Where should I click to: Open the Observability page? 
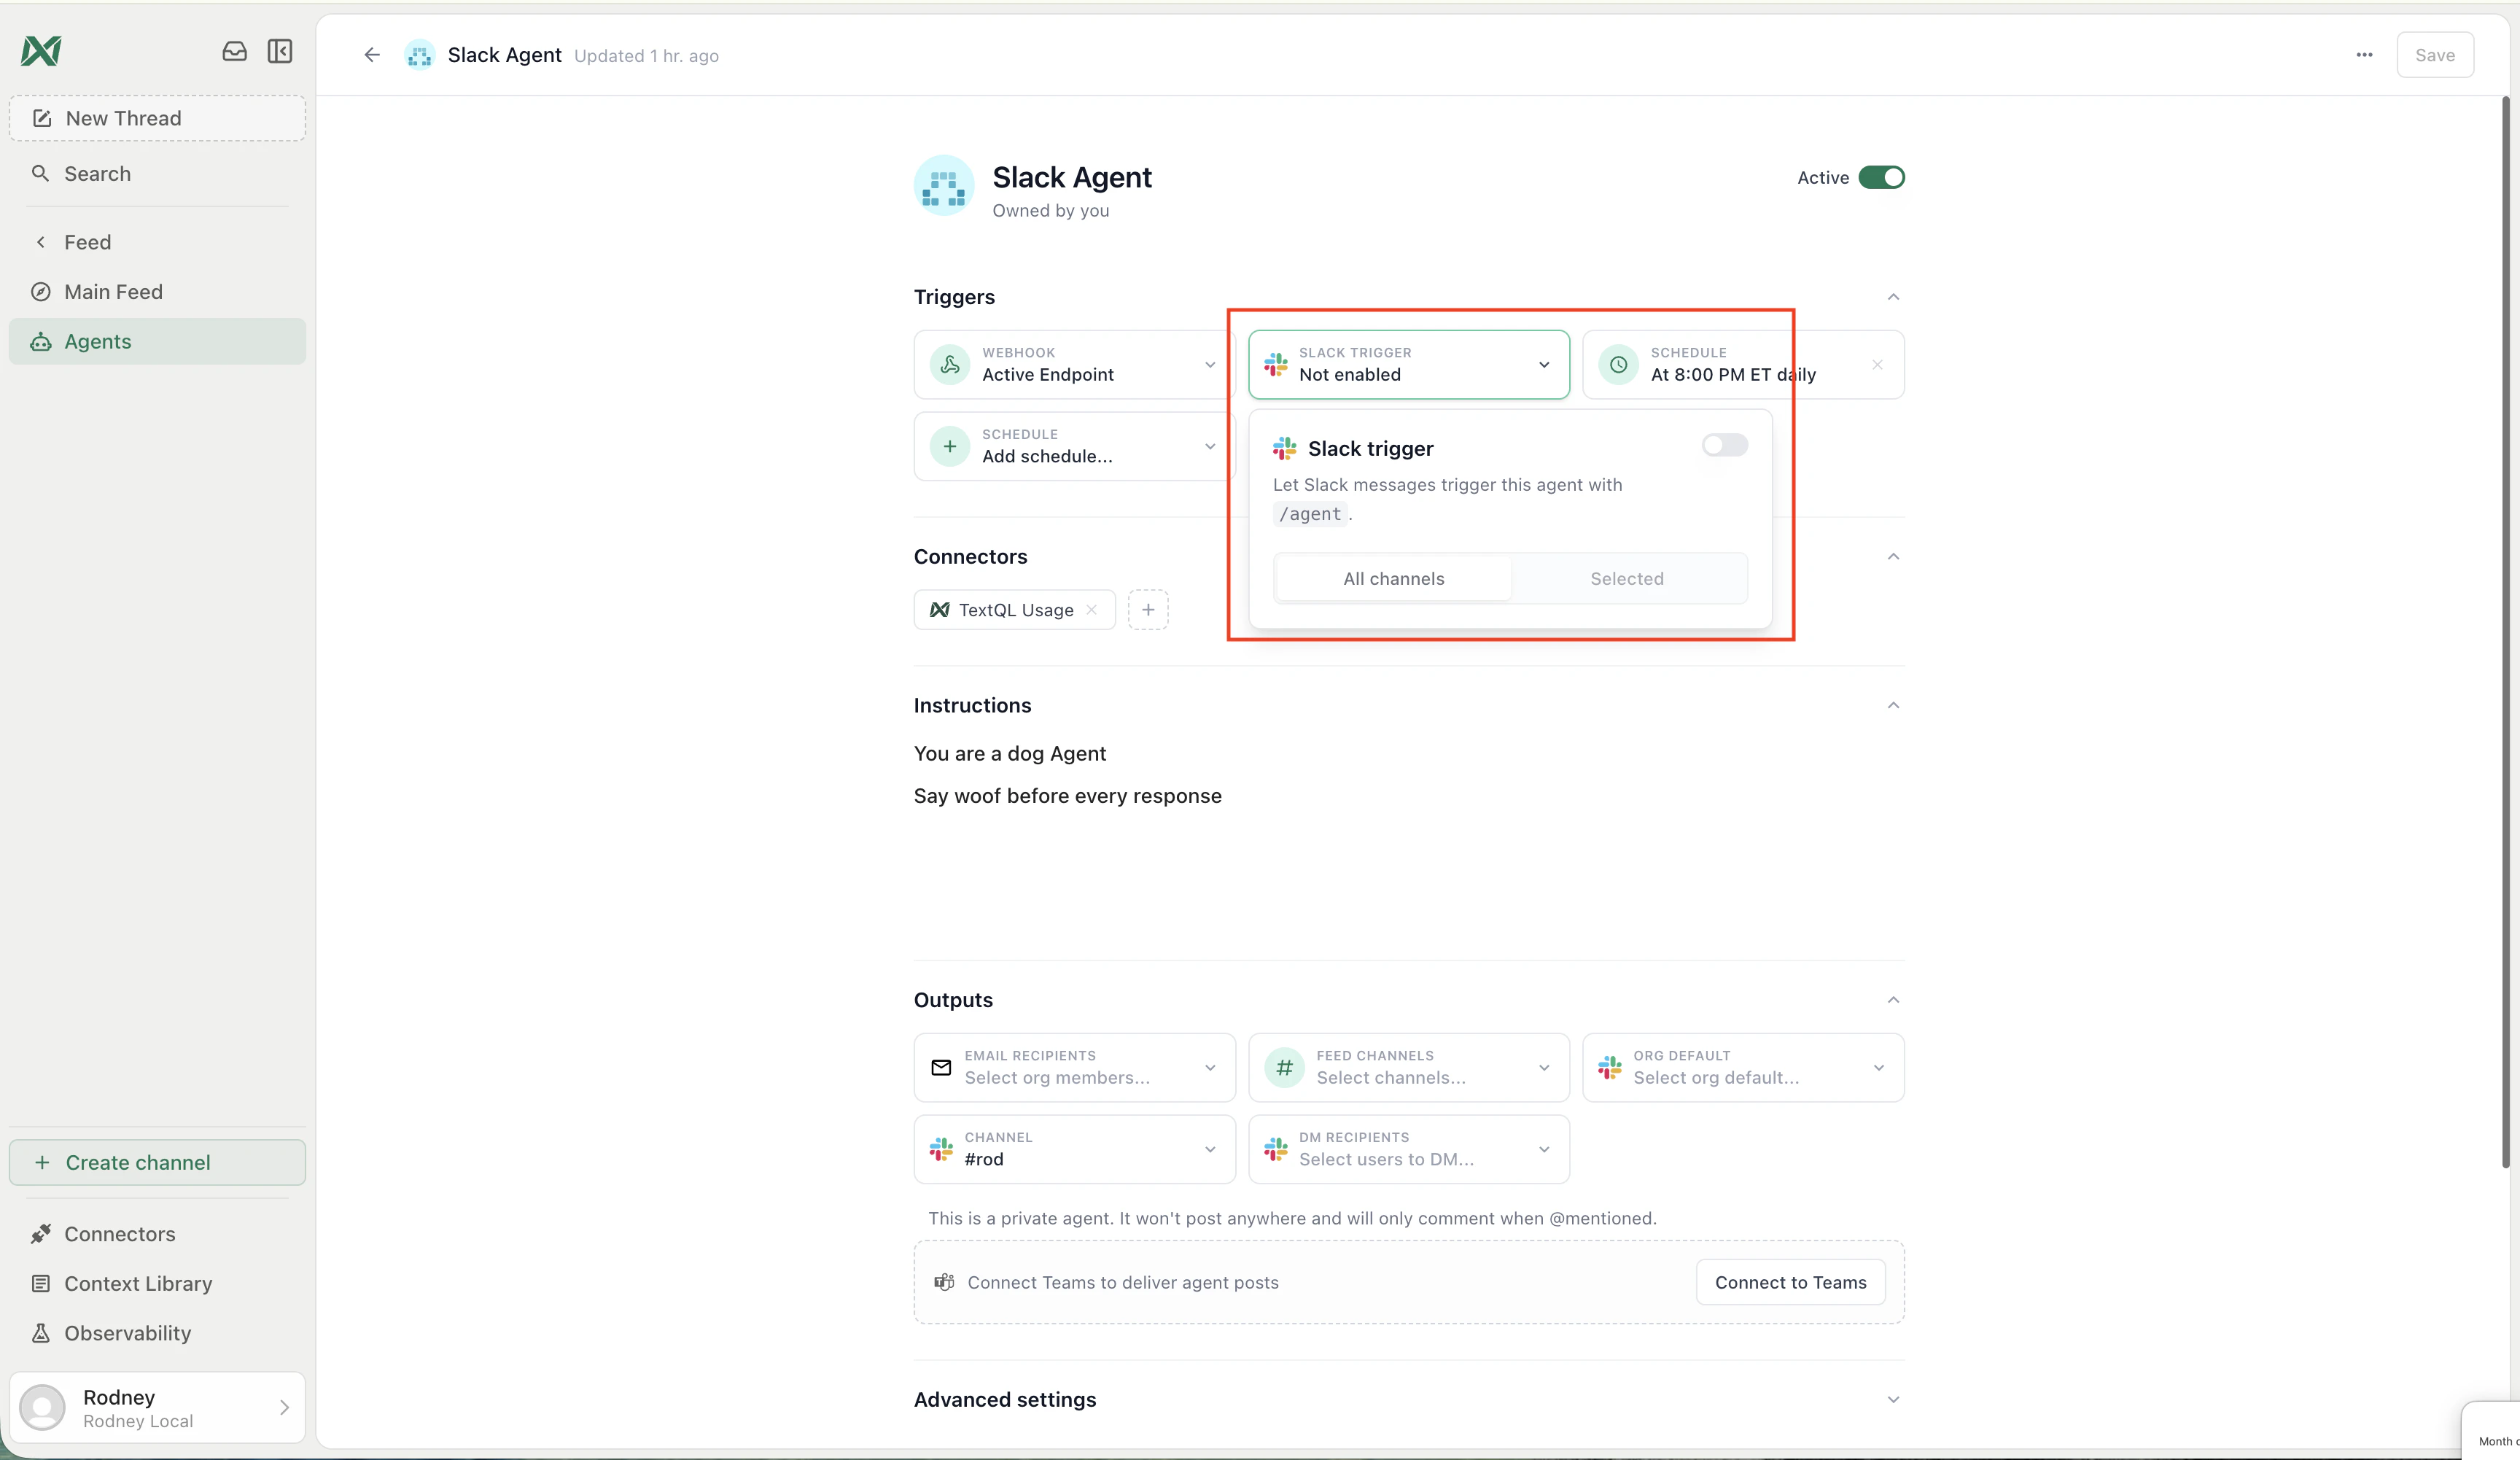157,1334
